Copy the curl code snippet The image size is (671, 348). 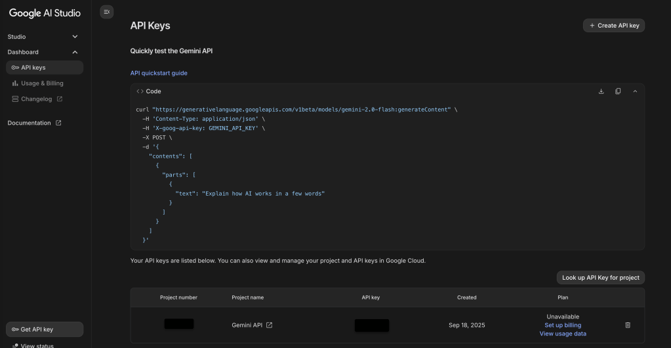point(618,91)
